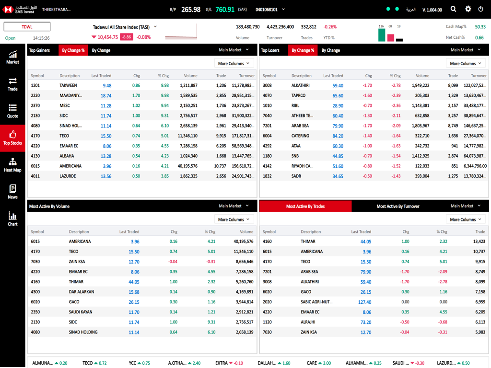The width and height of the screenshot is (491, 368).
Task: Select the Trade icon in the sidebar
Action: click(x=12, y=84)
